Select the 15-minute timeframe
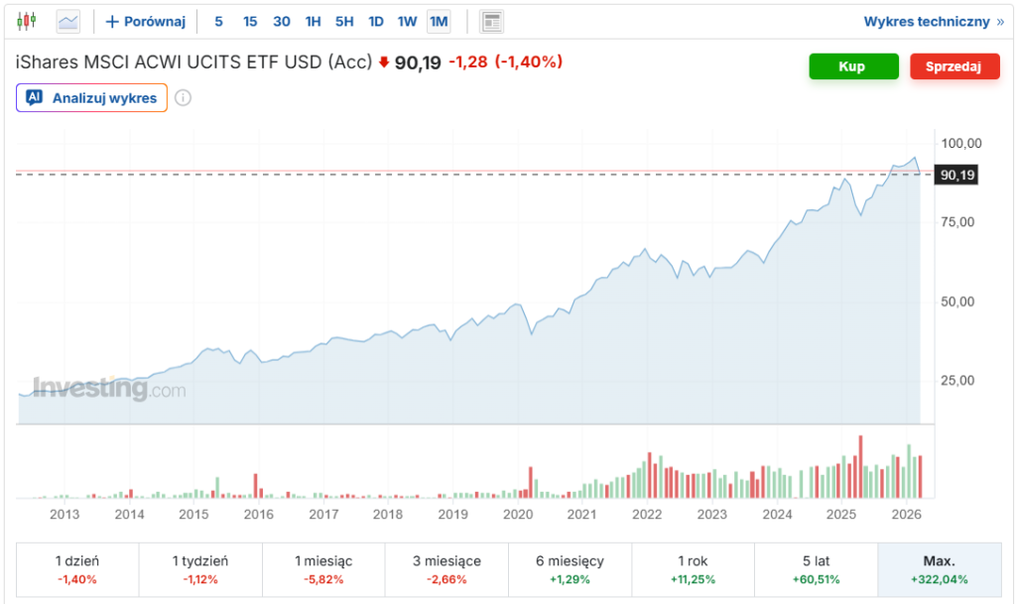This screenshot has height=604, width=1016. 250,20
